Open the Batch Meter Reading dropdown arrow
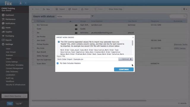 coord(26,96)
